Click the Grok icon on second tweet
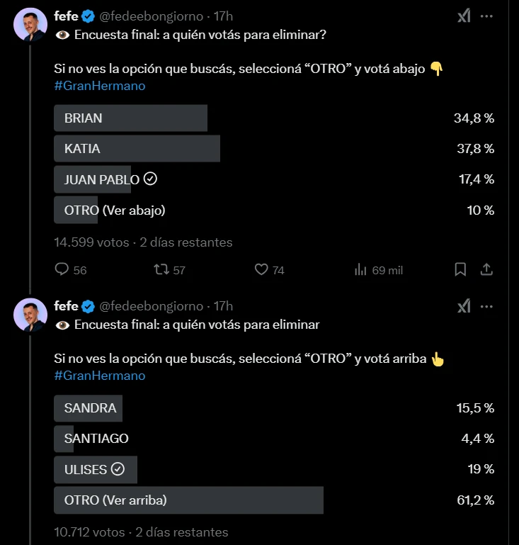Image resolution: width=519 pixels, height=545 pixels. click(464, 305)
